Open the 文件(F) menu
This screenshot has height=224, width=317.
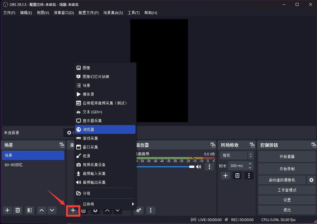[x=9, y=13]
